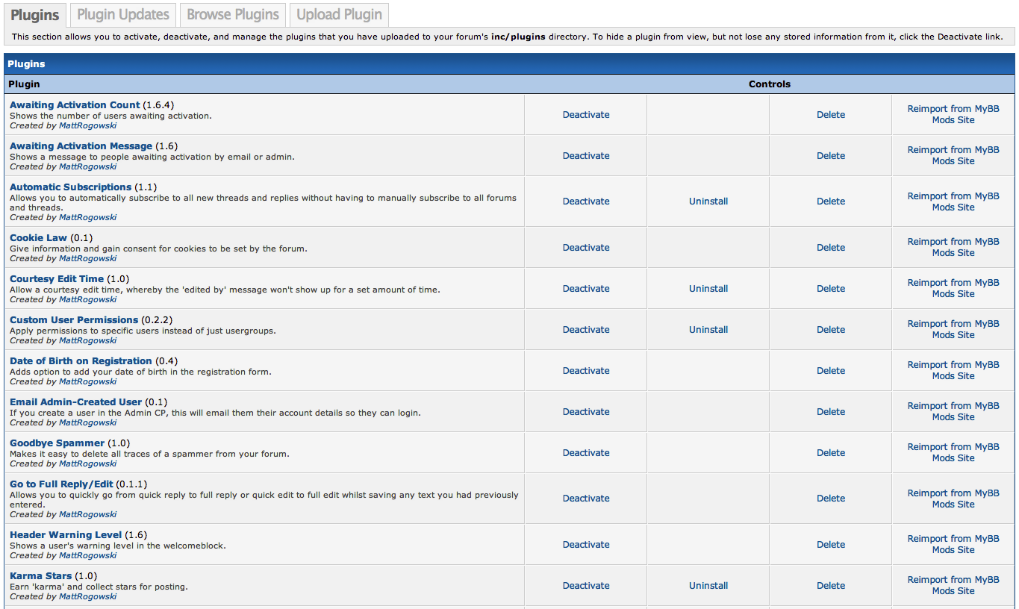Reimport Header Warning Level from MyBB Mods Site
Screen dimensions: 1019x609
click(953, 544)
